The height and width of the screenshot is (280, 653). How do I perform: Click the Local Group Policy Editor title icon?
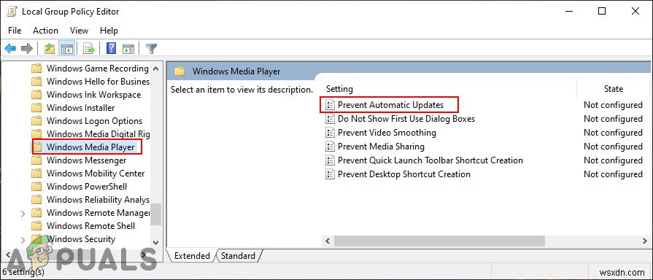coord(12,11)
